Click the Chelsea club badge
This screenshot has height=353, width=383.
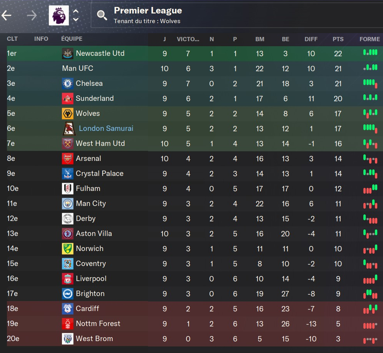pyautogui.click(x=68, y=84)
